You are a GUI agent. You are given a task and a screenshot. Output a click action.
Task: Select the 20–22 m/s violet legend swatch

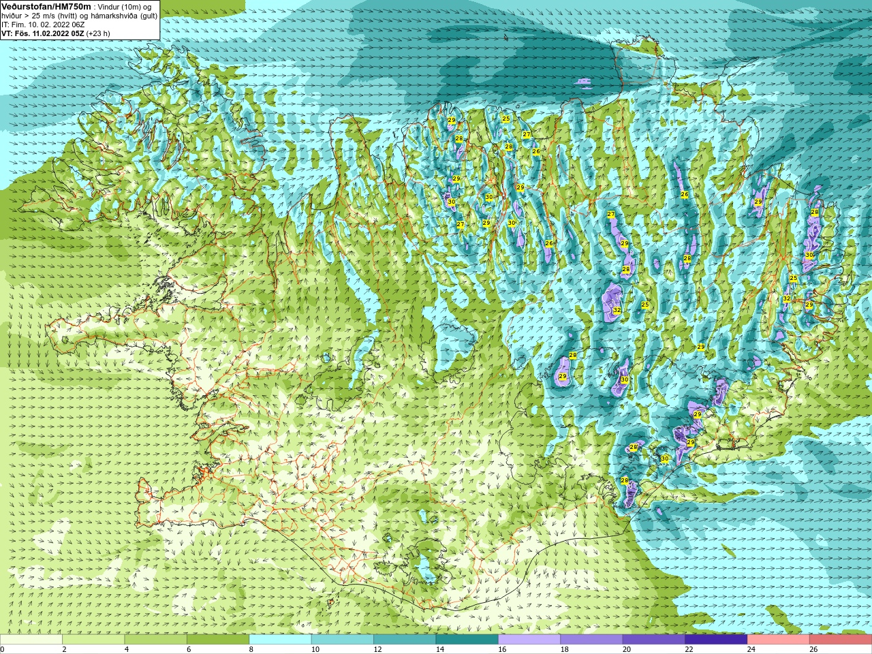tap(653, 640)
